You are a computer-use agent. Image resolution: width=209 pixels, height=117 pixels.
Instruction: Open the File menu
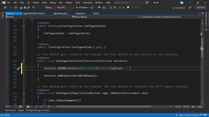pos(8,3)
